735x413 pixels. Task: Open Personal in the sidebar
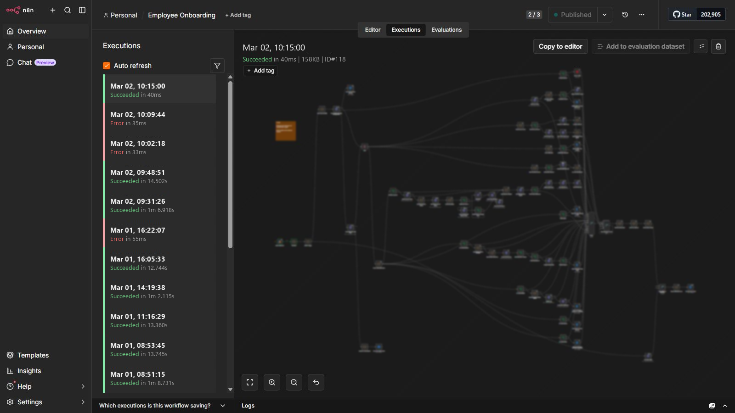(x=46, y=47)
